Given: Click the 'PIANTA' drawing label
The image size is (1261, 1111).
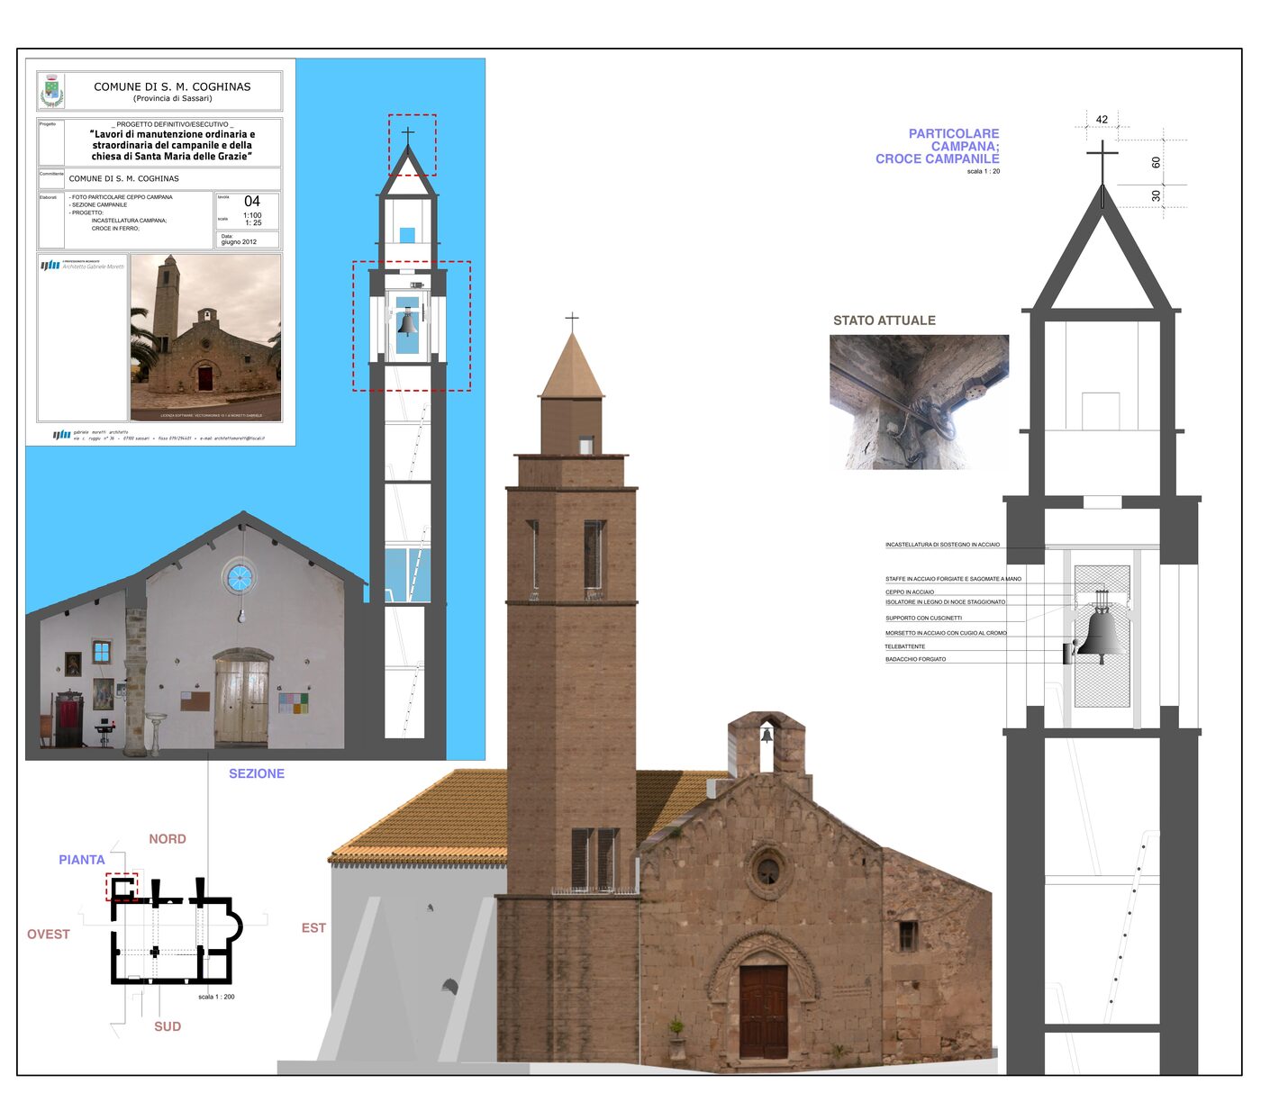Looking at the screenshot, I should (82, 860).
